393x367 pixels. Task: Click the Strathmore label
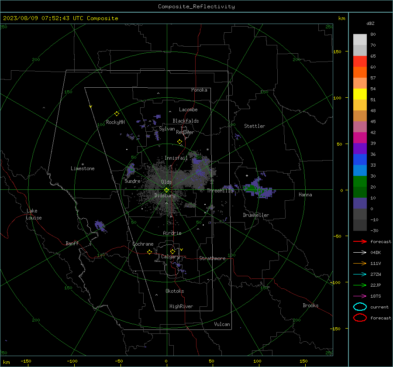212,258
